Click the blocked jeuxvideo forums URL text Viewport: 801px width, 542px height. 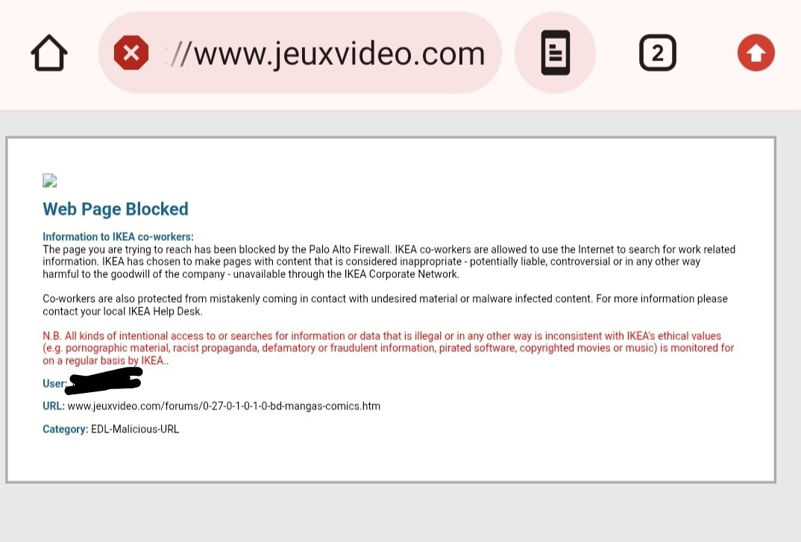click(x=224, y=406)
